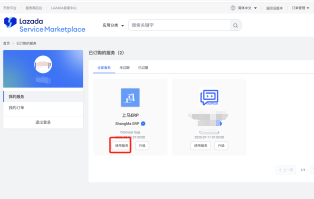Click the 2025-07-11 01:00:00 expiry date
The width and height of the screenshot is (314, 199).
(x=209, y=137)
